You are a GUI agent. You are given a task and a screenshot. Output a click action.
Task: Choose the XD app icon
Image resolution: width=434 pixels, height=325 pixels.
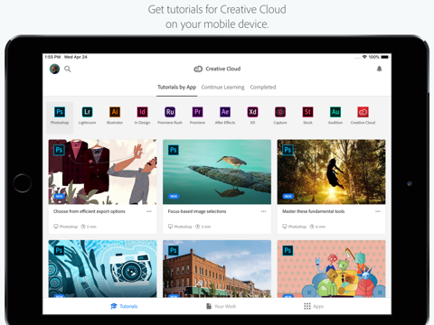point(252,112)
